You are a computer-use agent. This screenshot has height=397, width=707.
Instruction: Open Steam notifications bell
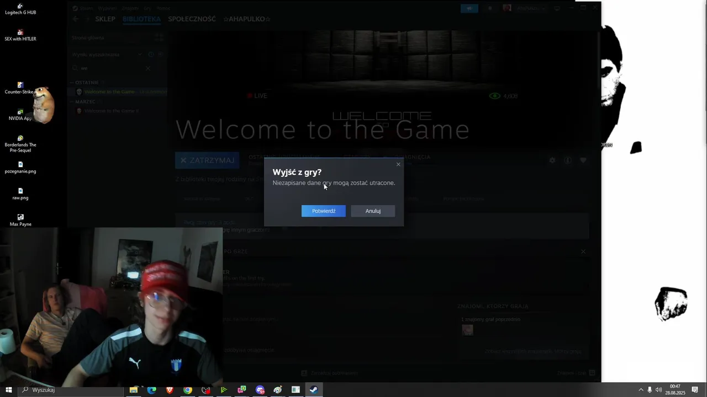(x=489, y=8)
